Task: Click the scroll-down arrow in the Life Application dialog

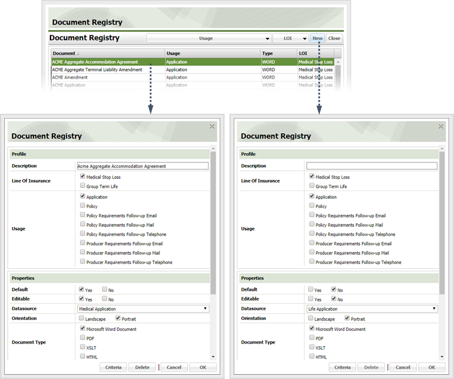Action: (x=441, y=356)
